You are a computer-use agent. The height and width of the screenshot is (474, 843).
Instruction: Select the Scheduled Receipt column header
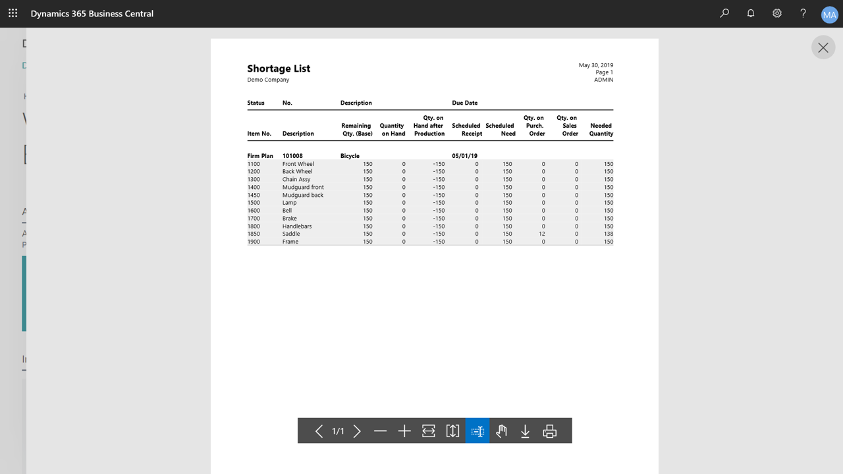[467, 130]
